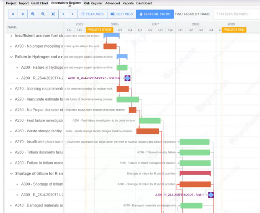The width and height of the screenshot is (260, 213).
Task: Collapse the Shortage of tritium for R&D group
Action: pyautogui.click(x=11, y=174)
